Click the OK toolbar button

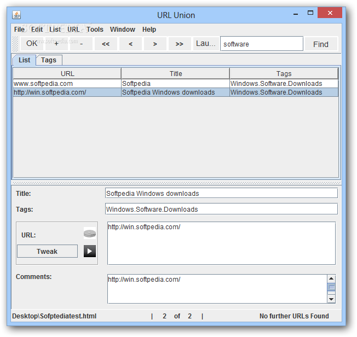[32, 43]
